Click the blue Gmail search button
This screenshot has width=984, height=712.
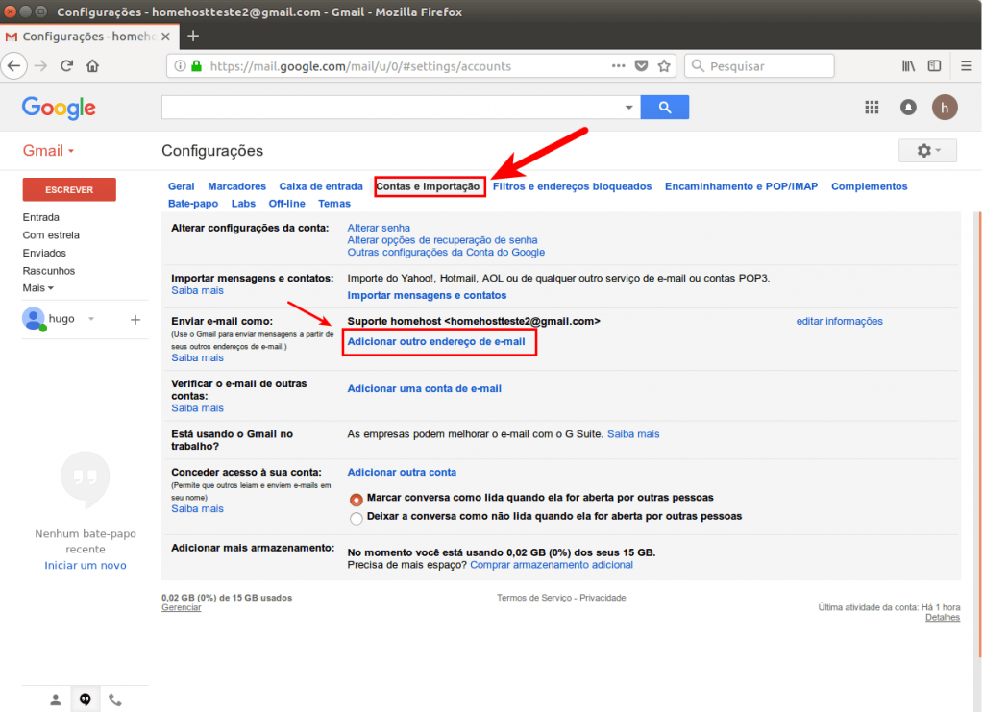(665, 108)
